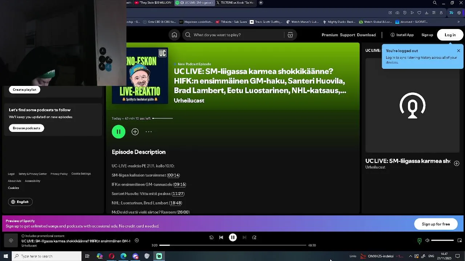Screen dimensions: 465x261
Task: Skip to previous track in player bar
Action: click(221, 237)
